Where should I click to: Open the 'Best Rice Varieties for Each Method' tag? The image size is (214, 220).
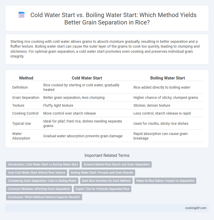pyautogui.click(x=106, y=181)
